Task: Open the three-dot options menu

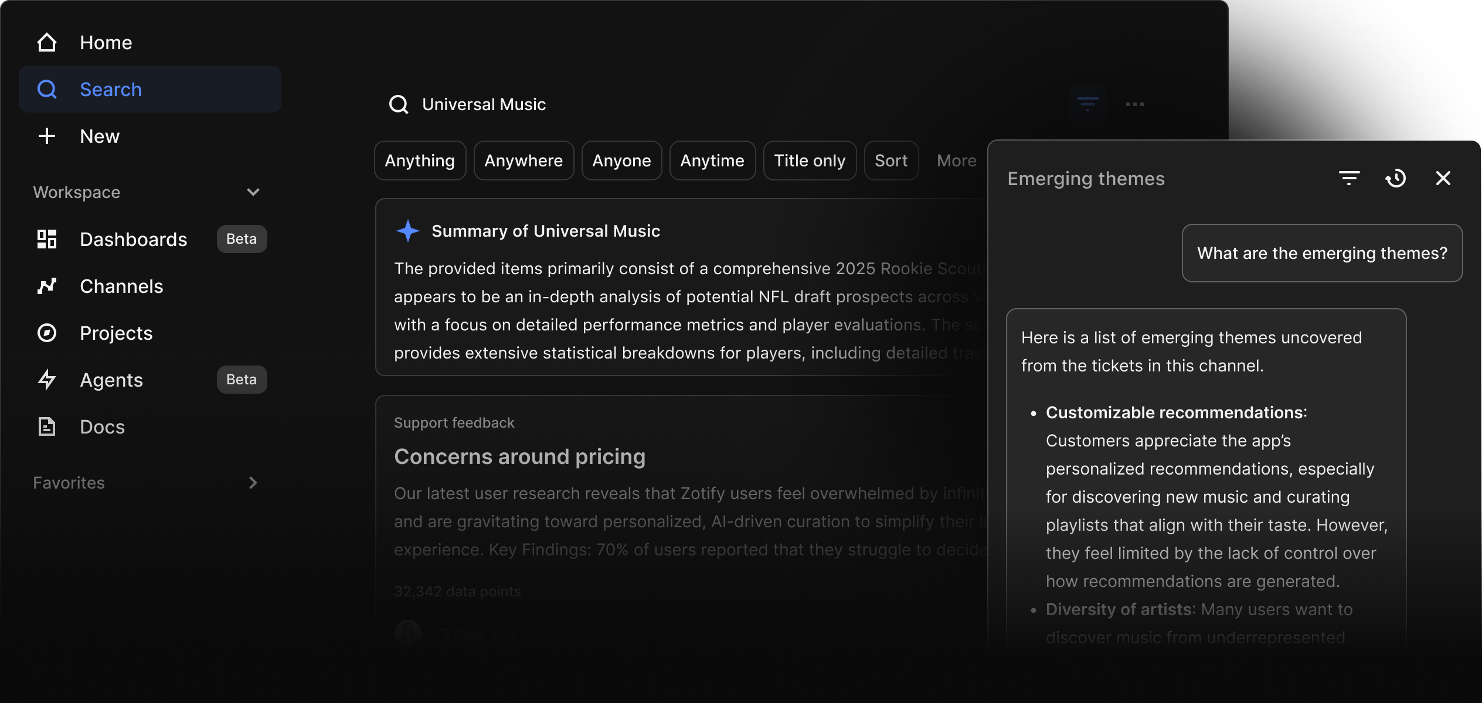Action: [x=1134, y=104]
